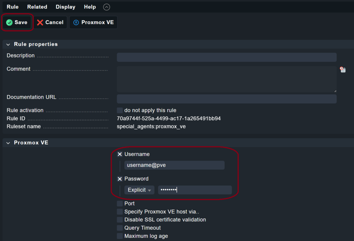Select the ruleset name special_agents:proxmox_ve

pos(151,126)
